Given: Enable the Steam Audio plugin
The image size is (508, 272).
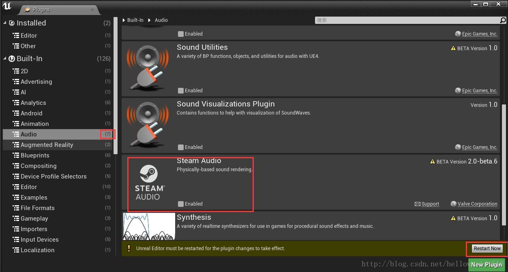Looking at the screenshot, I should tap(181, 204).
